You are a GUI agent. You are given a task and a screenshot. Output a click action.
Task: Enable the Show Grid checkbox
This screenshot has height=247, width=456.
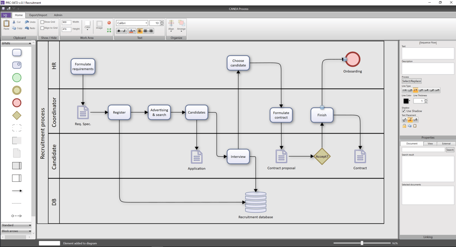tap(43, 22)
